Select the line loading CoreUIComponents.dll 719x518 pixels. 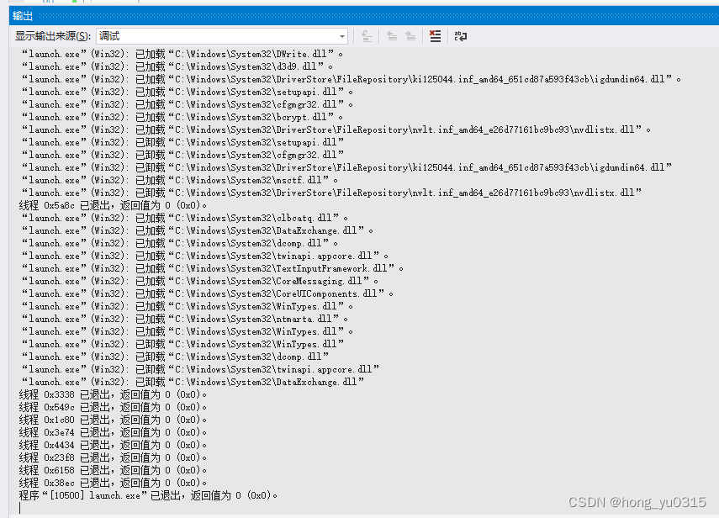[x=207, y=293]
